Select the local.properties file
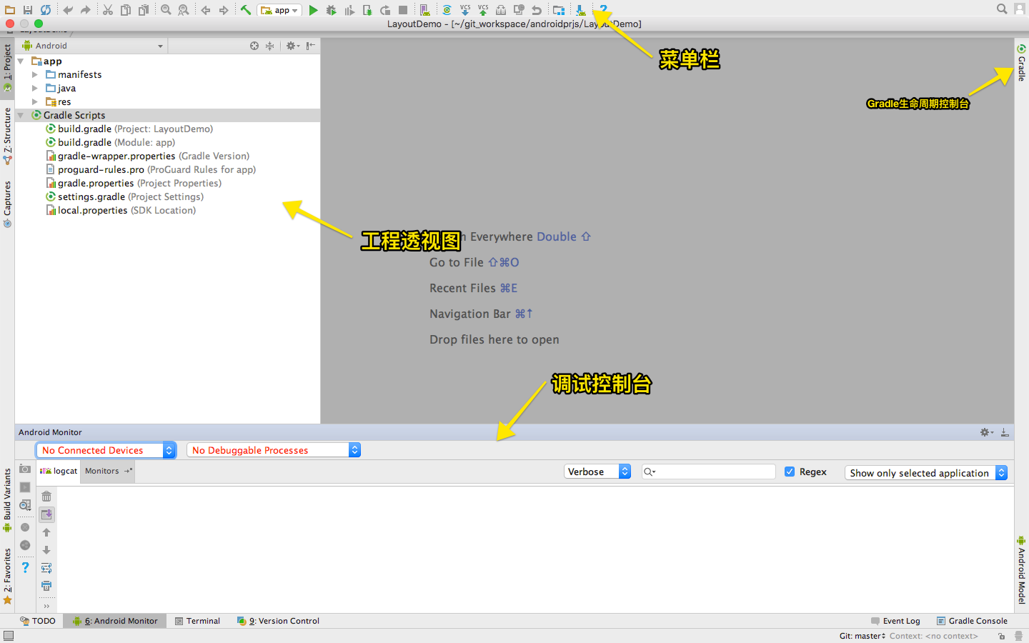Viewport: 1029px width, 643px height. [x=121, y=211]
